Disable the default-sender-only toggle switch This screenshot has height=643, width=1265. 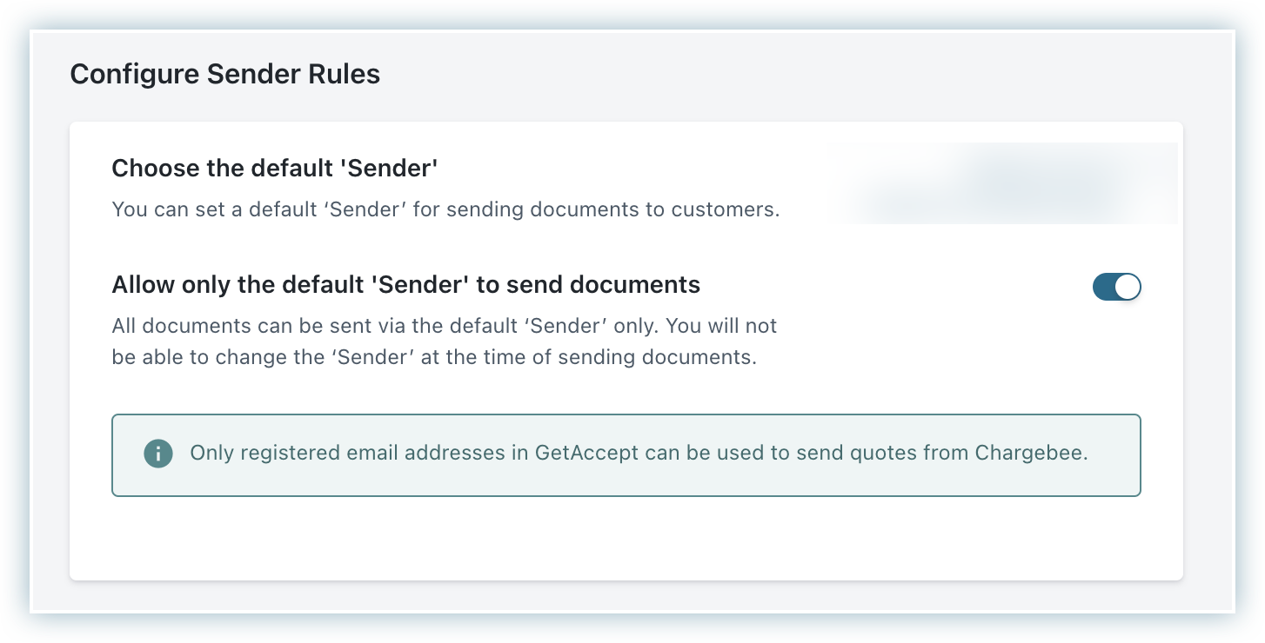[1116, 287]
